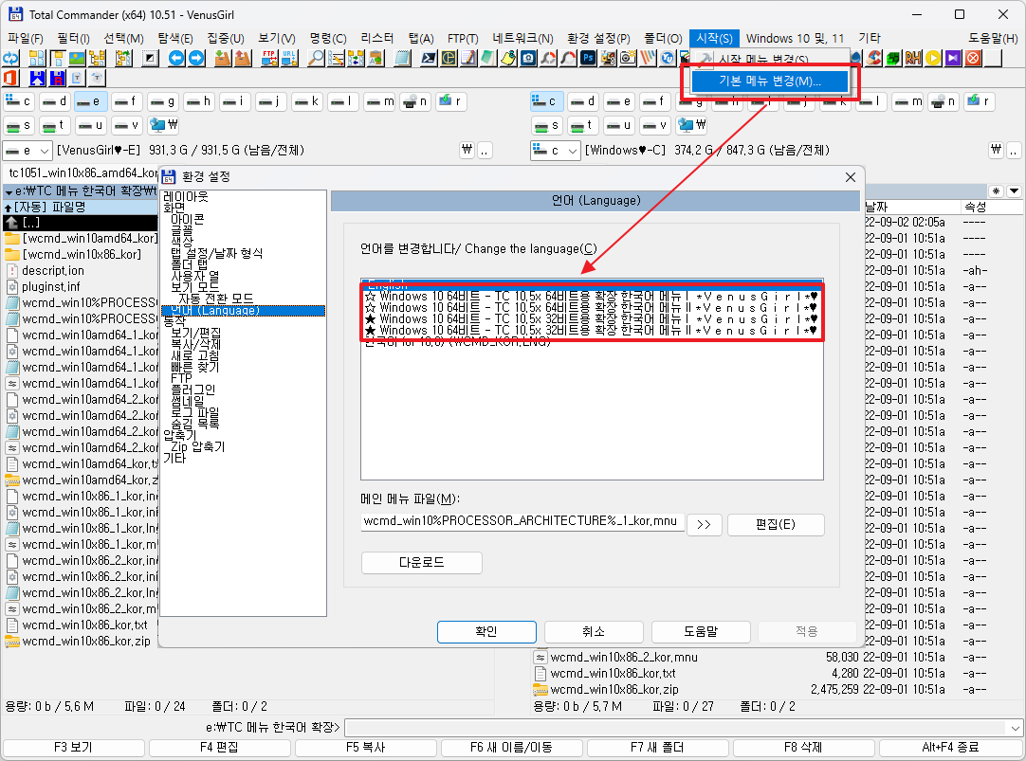This screenshot has width=1026, height=761.
Task: Open left panel drive dropdown showing e
Action: point(27,151)
